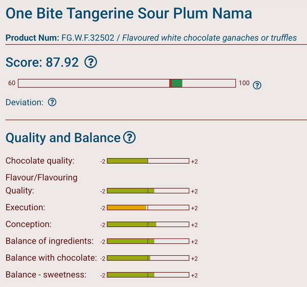307x287 pixels.
Task: Click the One Bite Tangerine Sour Plum Nama title
Action: pyautogui.click(x=129, y=13)
